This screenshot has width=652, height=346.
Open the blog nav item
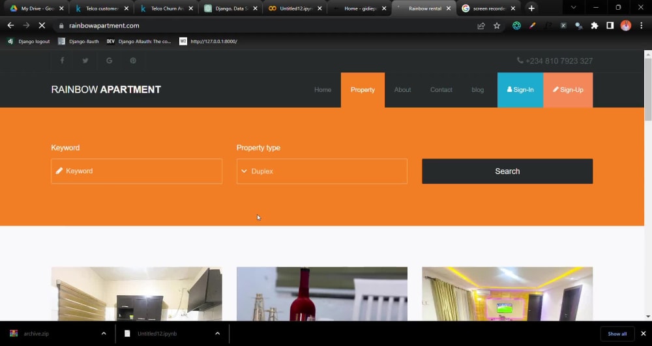click(477, 90)
